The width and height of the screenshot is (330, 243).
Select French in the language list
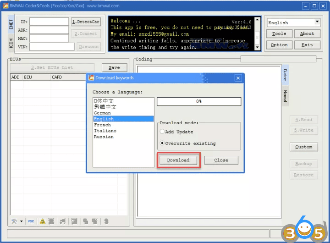point(123,125)
